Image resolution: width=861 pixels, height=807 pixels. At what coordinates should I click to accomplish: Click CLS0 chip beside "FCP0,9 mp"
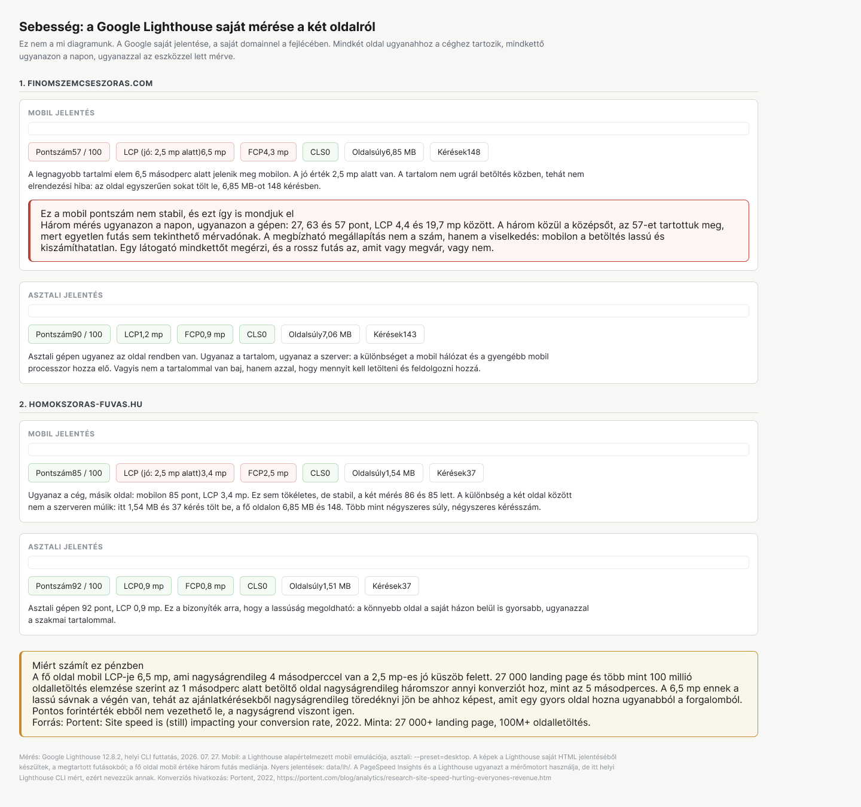(257, 334)
